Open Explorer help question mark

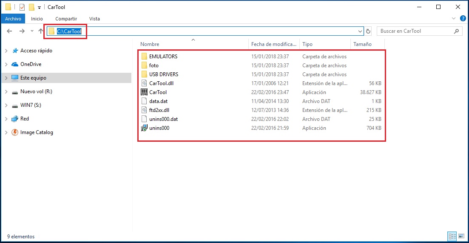463,19
